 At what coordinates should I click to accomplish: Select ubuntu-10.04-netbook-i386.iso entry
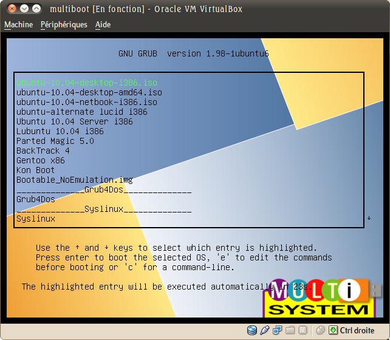87,102
